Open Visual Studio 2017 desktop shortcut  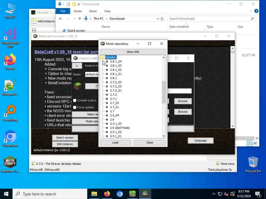click(x=10, y=38)
